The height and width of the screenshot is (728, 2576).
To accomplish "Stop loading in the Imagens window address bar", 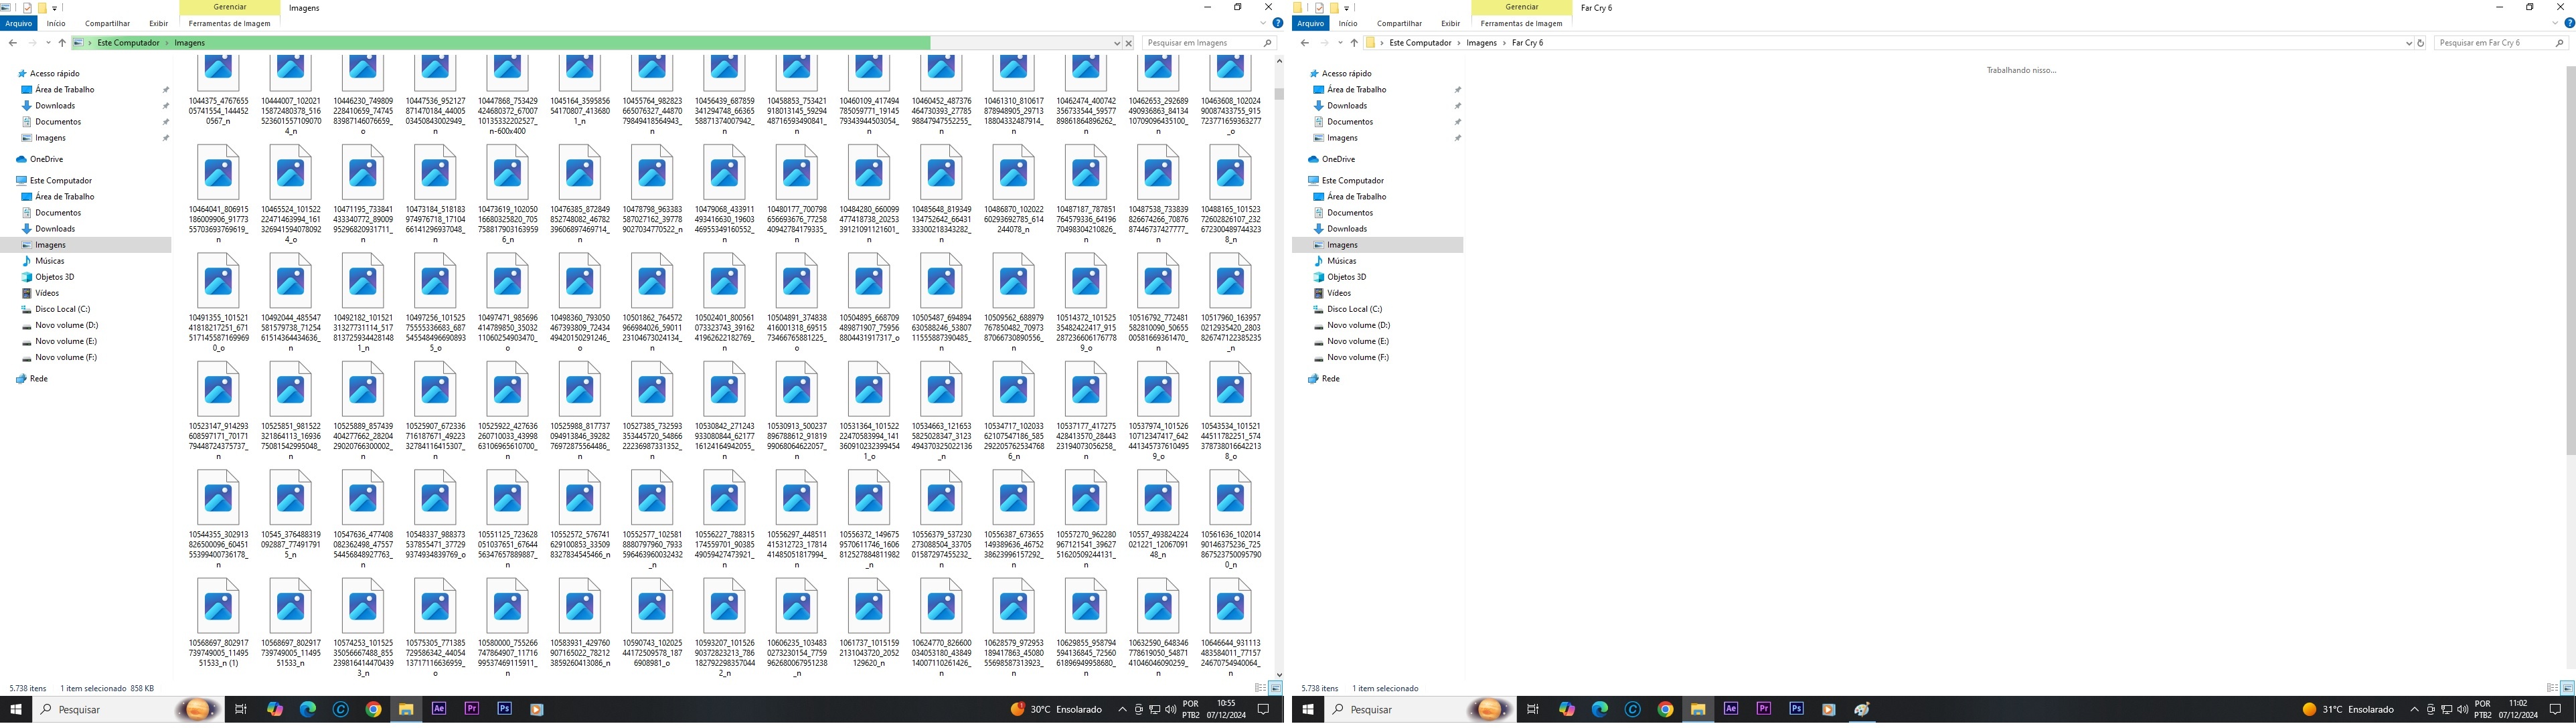I will 1128,43.
